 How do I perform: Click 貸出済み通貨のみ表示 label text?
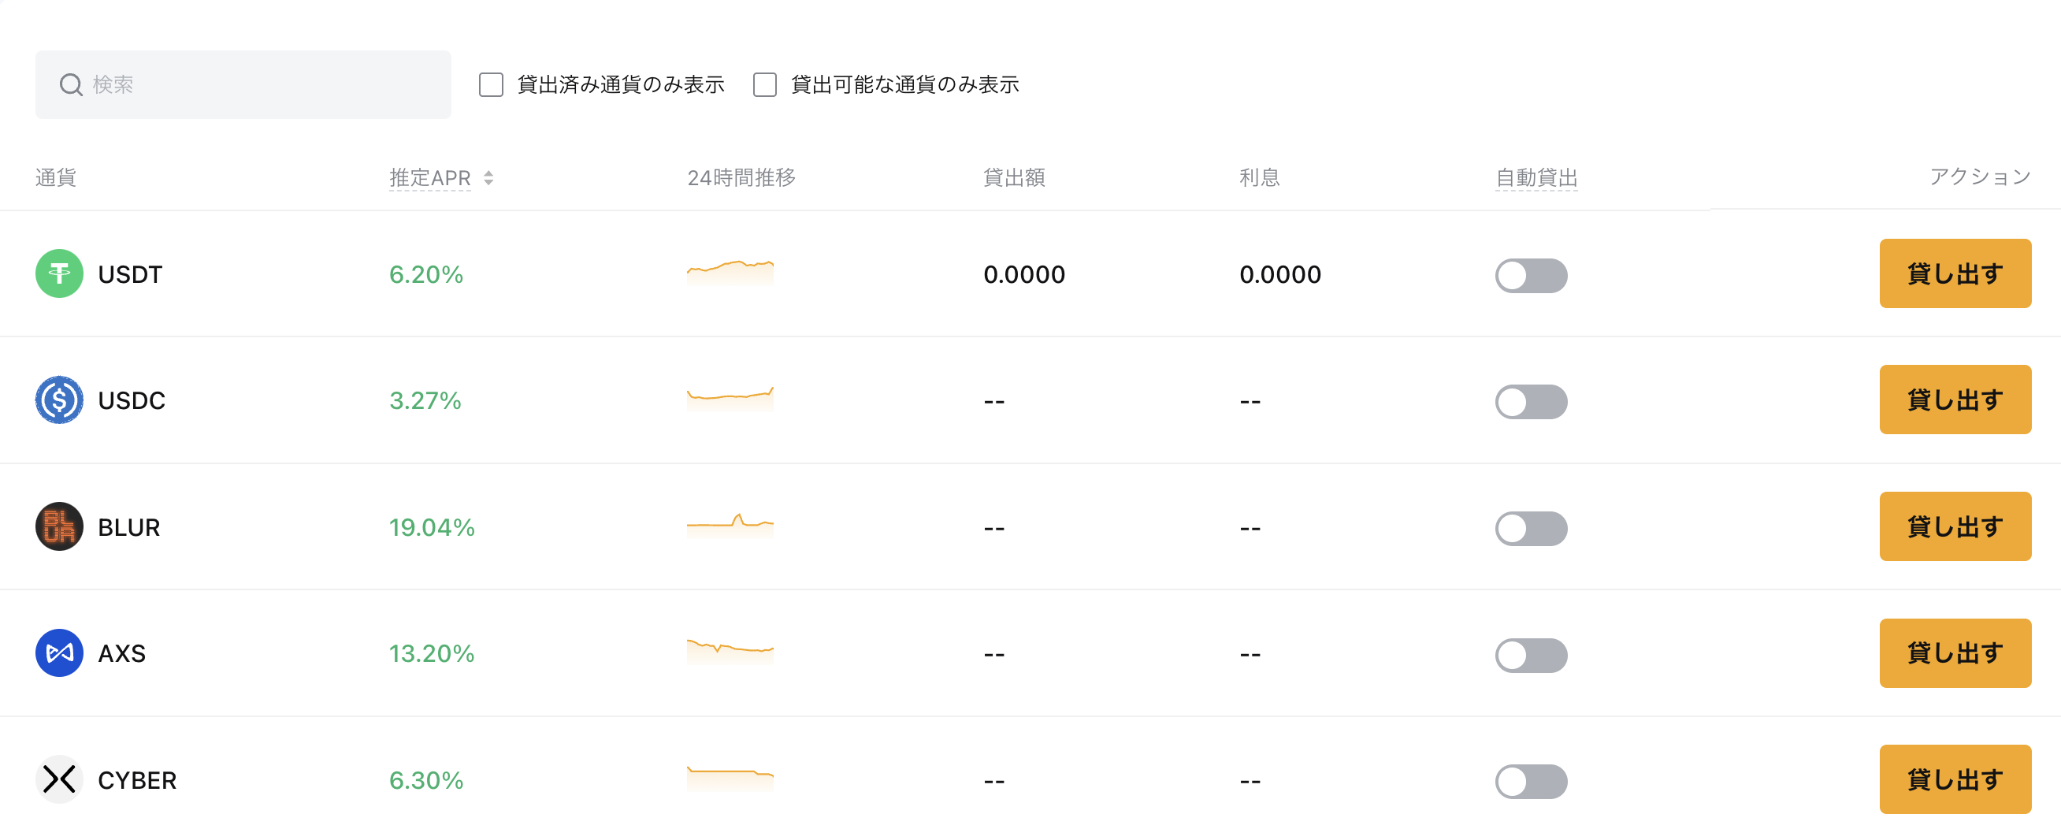(622, 85)
